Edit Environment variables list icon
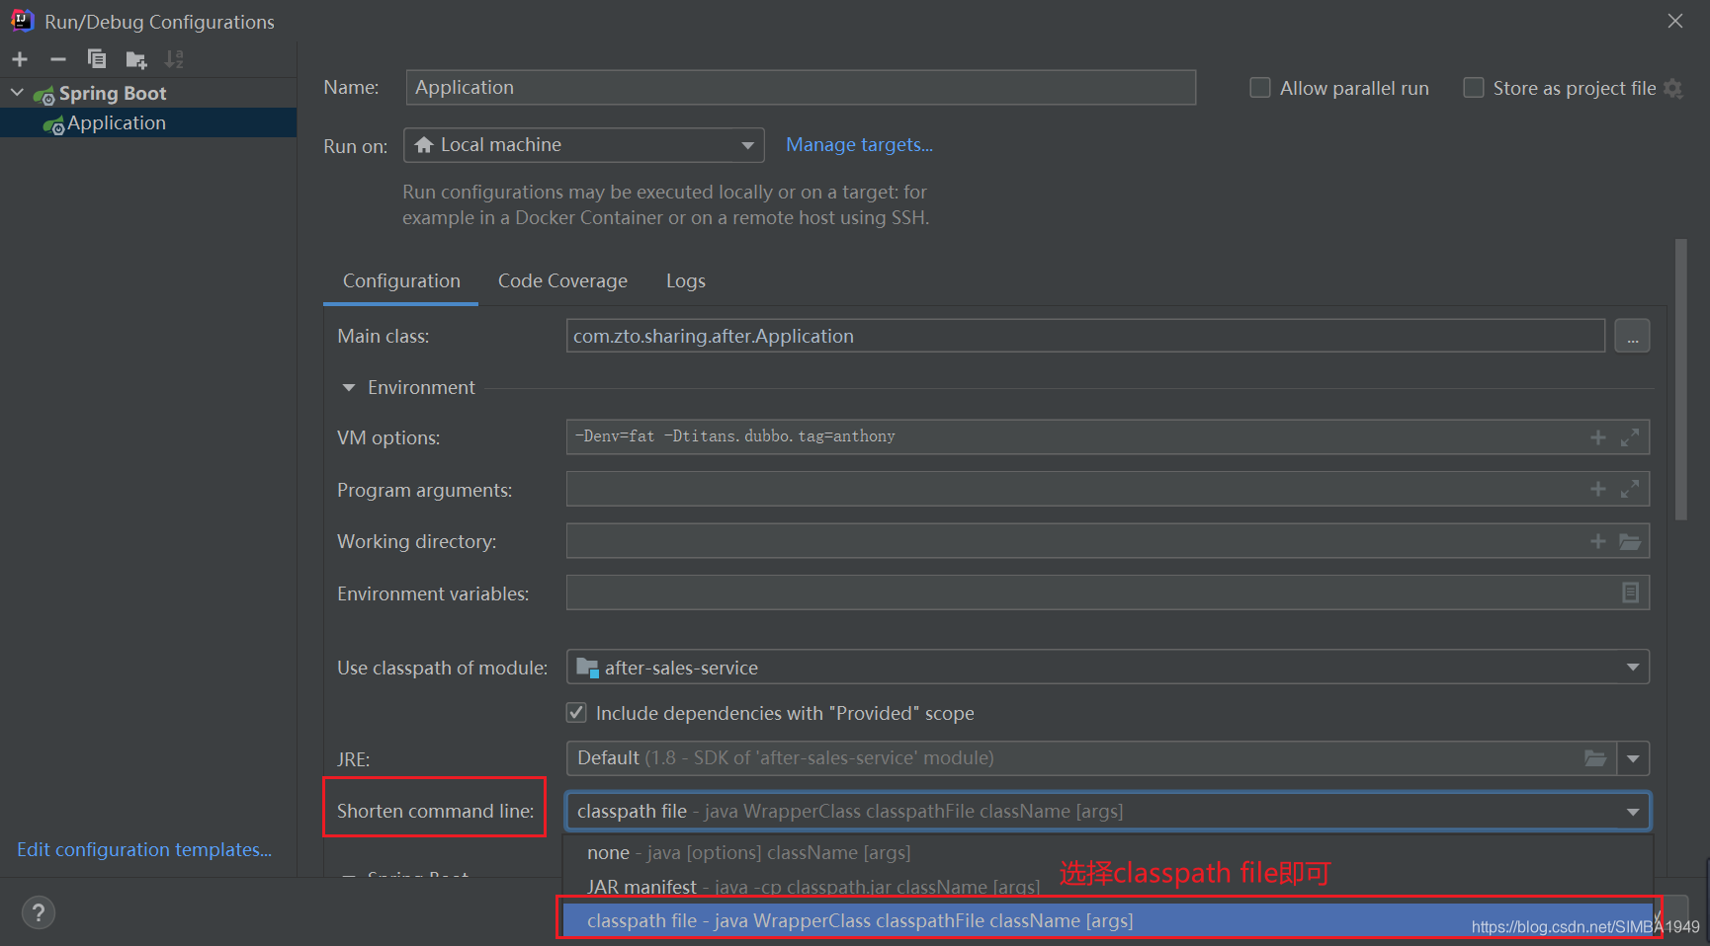This screenshot has height=946, width=1710. [1630, 592]
